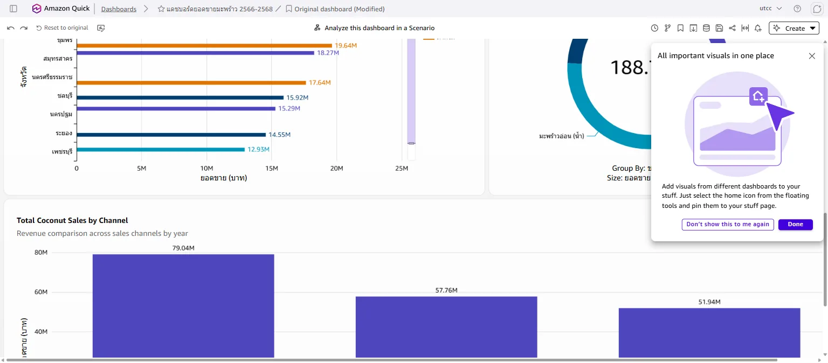Click Analyze this dashboard in a Scenario
The width and height of the screenshot is (828, 363).
coord(374,28)
